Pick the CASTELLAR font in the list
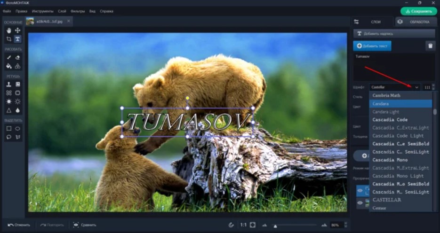440x233 pixels. pos(400,200)
